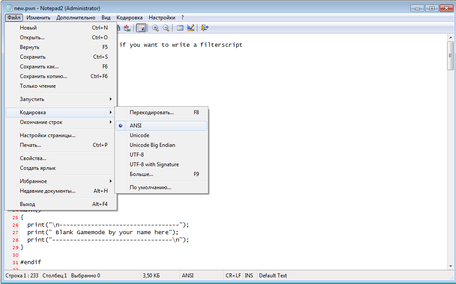Image resolution: width=456 pixels, height=284 pixels.
Task: Toggle Только чтение in the File menu
Action: [38, 86]
